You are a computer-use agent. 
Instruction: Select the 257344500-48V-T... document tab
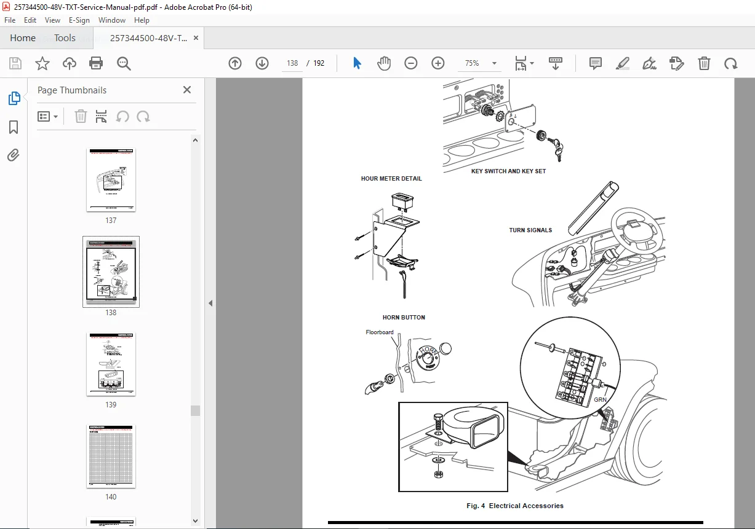(x=149, y=38)
